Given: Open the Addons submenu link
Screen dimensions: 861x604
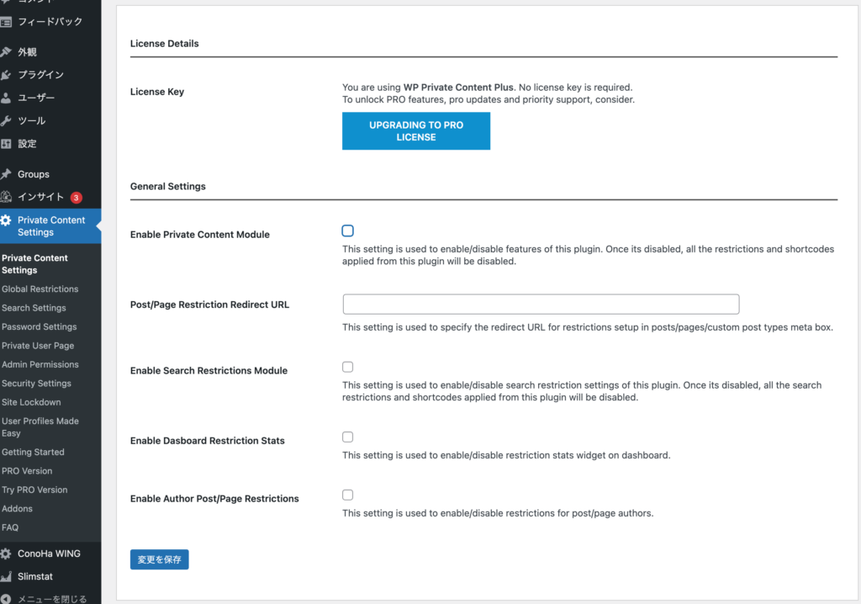Looking at the screenshot, I should click(17, 509).
